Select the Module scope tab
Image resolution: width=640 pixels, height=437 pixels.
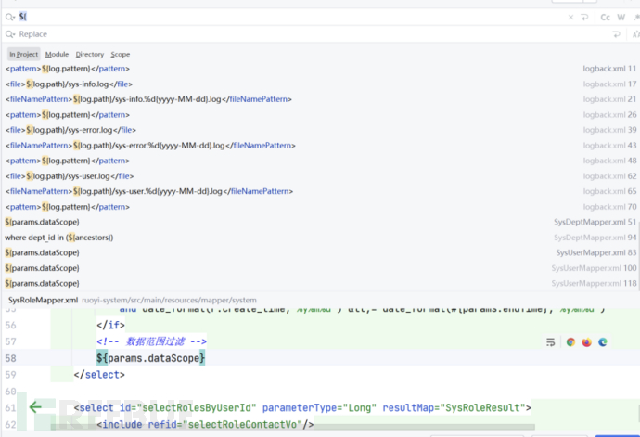tap(57, 55)
